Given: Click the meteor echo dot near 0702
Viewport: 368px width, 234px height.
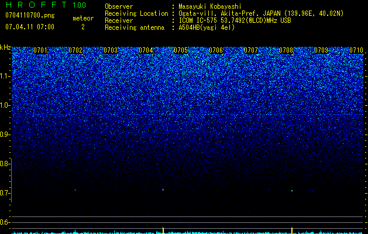Looking at the screenshot, I should [x=75, y=190].
